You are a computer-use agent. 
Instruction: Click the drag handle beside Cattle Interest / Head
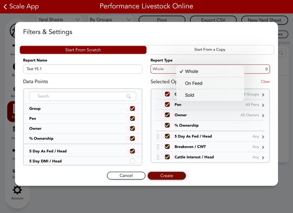[x=158, y=157]
